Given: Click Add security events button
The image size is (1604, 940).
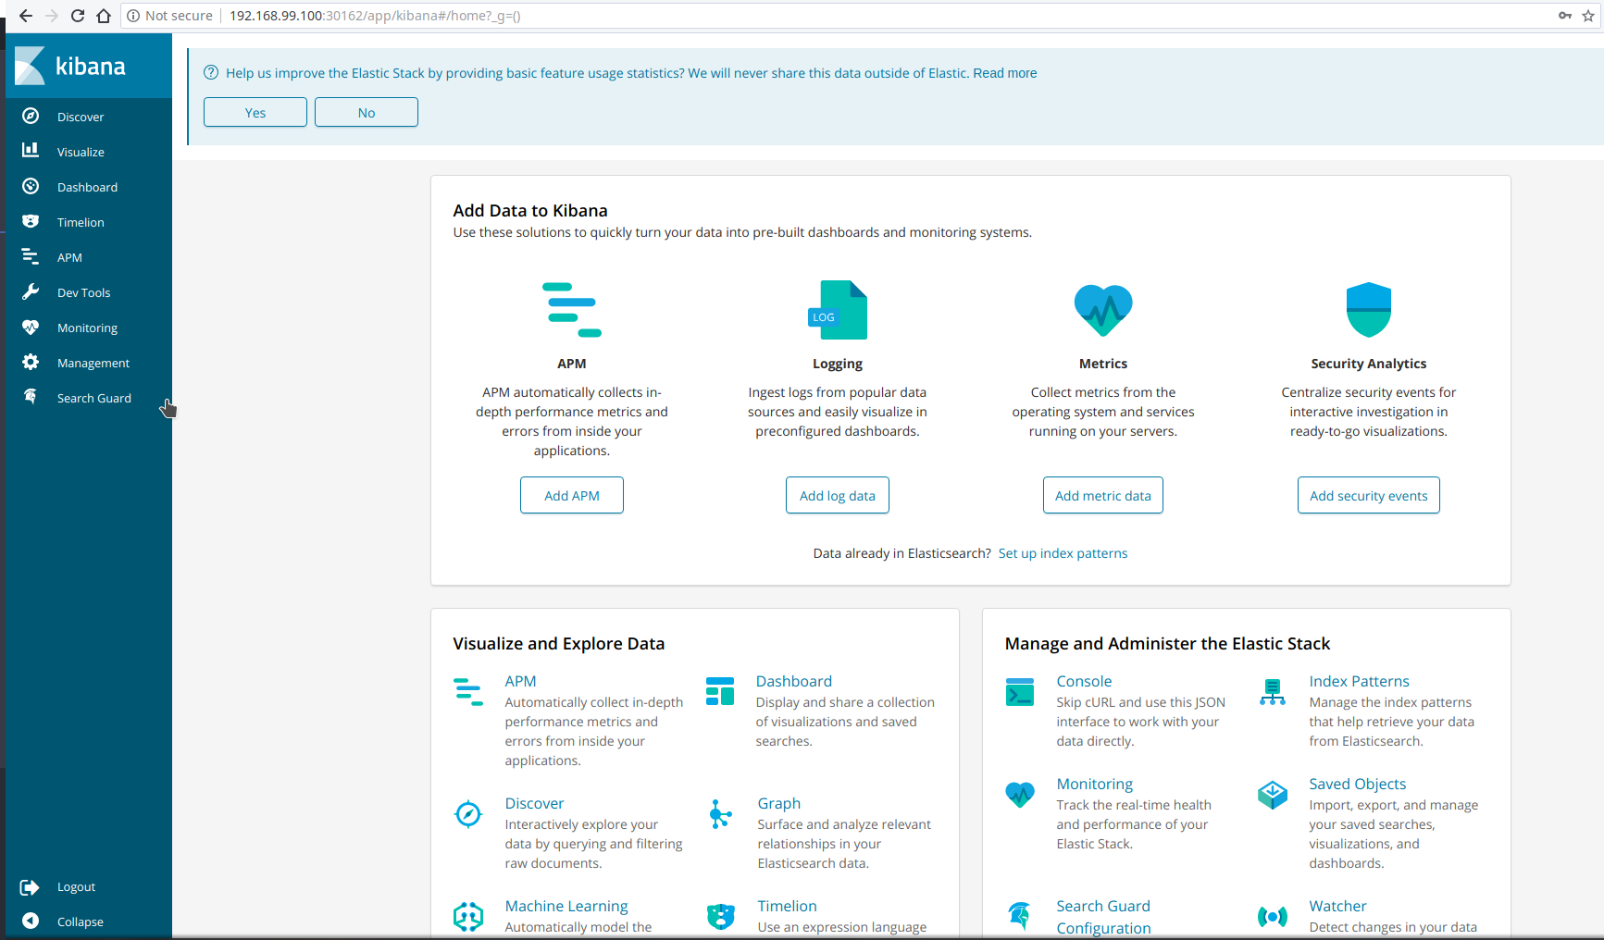Looking at the screenshot, I should (1368, 496).
